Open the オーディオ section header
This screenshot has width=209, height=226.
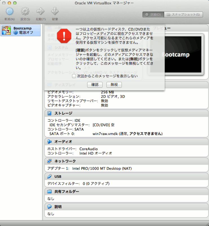126,142
